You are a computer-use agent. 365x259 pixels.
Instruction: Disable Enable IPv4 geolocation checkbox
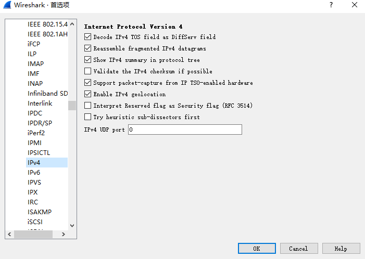(88, 94)
